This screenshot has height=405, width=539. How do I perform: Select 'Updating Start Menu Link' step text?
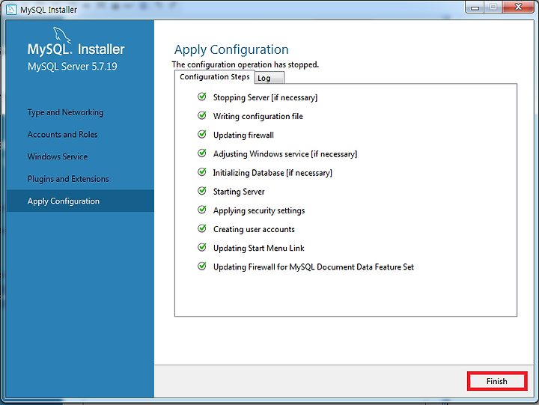[x=258, y=249]
